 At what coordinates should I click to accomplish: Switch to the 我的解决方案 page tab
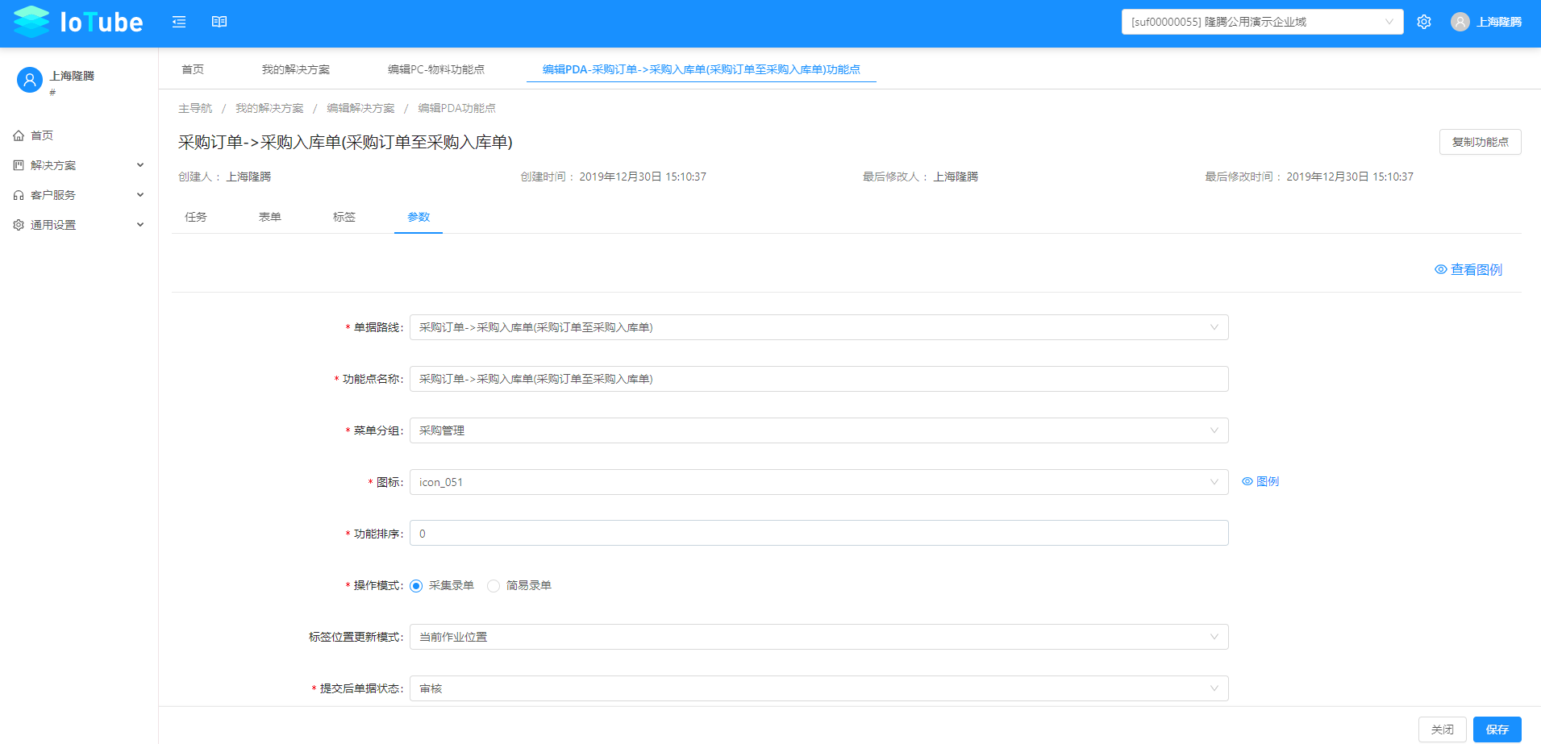click(296, 69)
